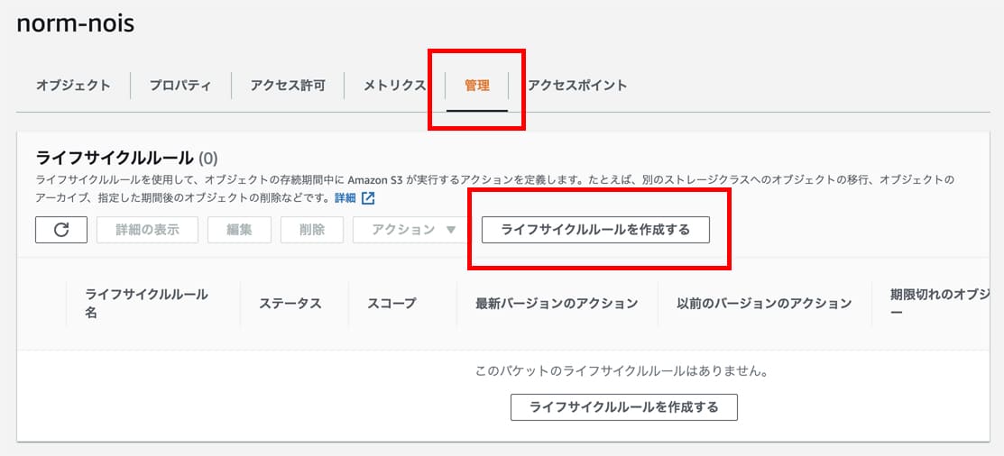
Task: Click ライフサイクルルールを作成する in the toolbar row
Action: click(x=595, y=230)
